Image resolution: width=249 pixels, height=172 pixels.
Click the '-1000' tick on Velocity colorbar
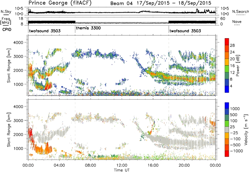click(237, 151)
